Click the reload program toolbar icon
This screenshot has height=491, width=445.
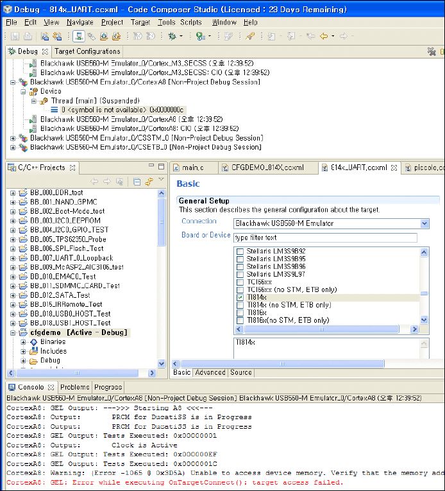click(117, 37)
